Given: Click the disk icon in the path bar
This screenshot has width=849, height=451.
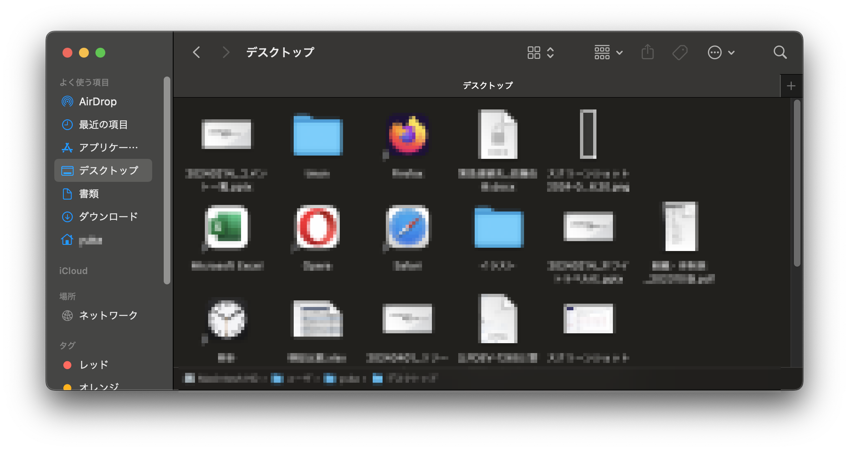Looking at the screenshot, I should pyautogui.click(x=189, y=378).
